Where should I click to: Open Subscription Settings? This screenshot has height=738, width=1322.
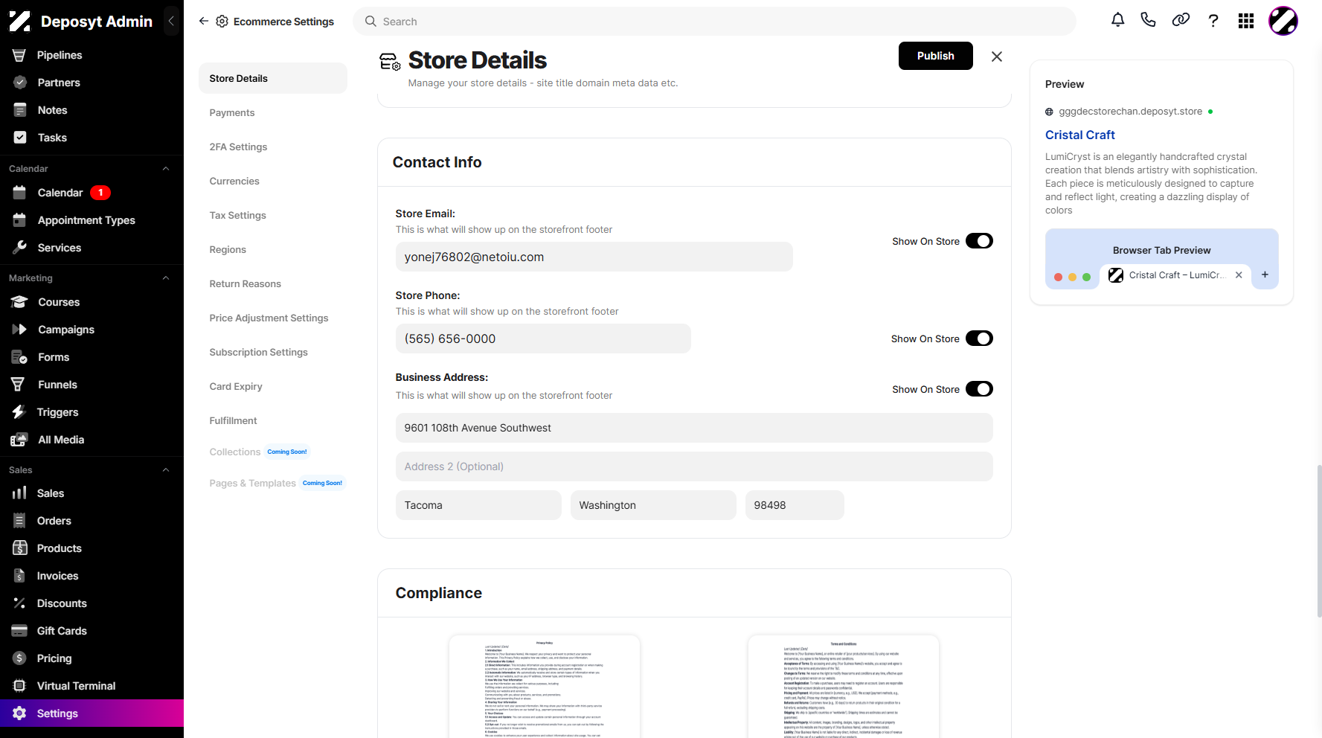pos(258,352)
